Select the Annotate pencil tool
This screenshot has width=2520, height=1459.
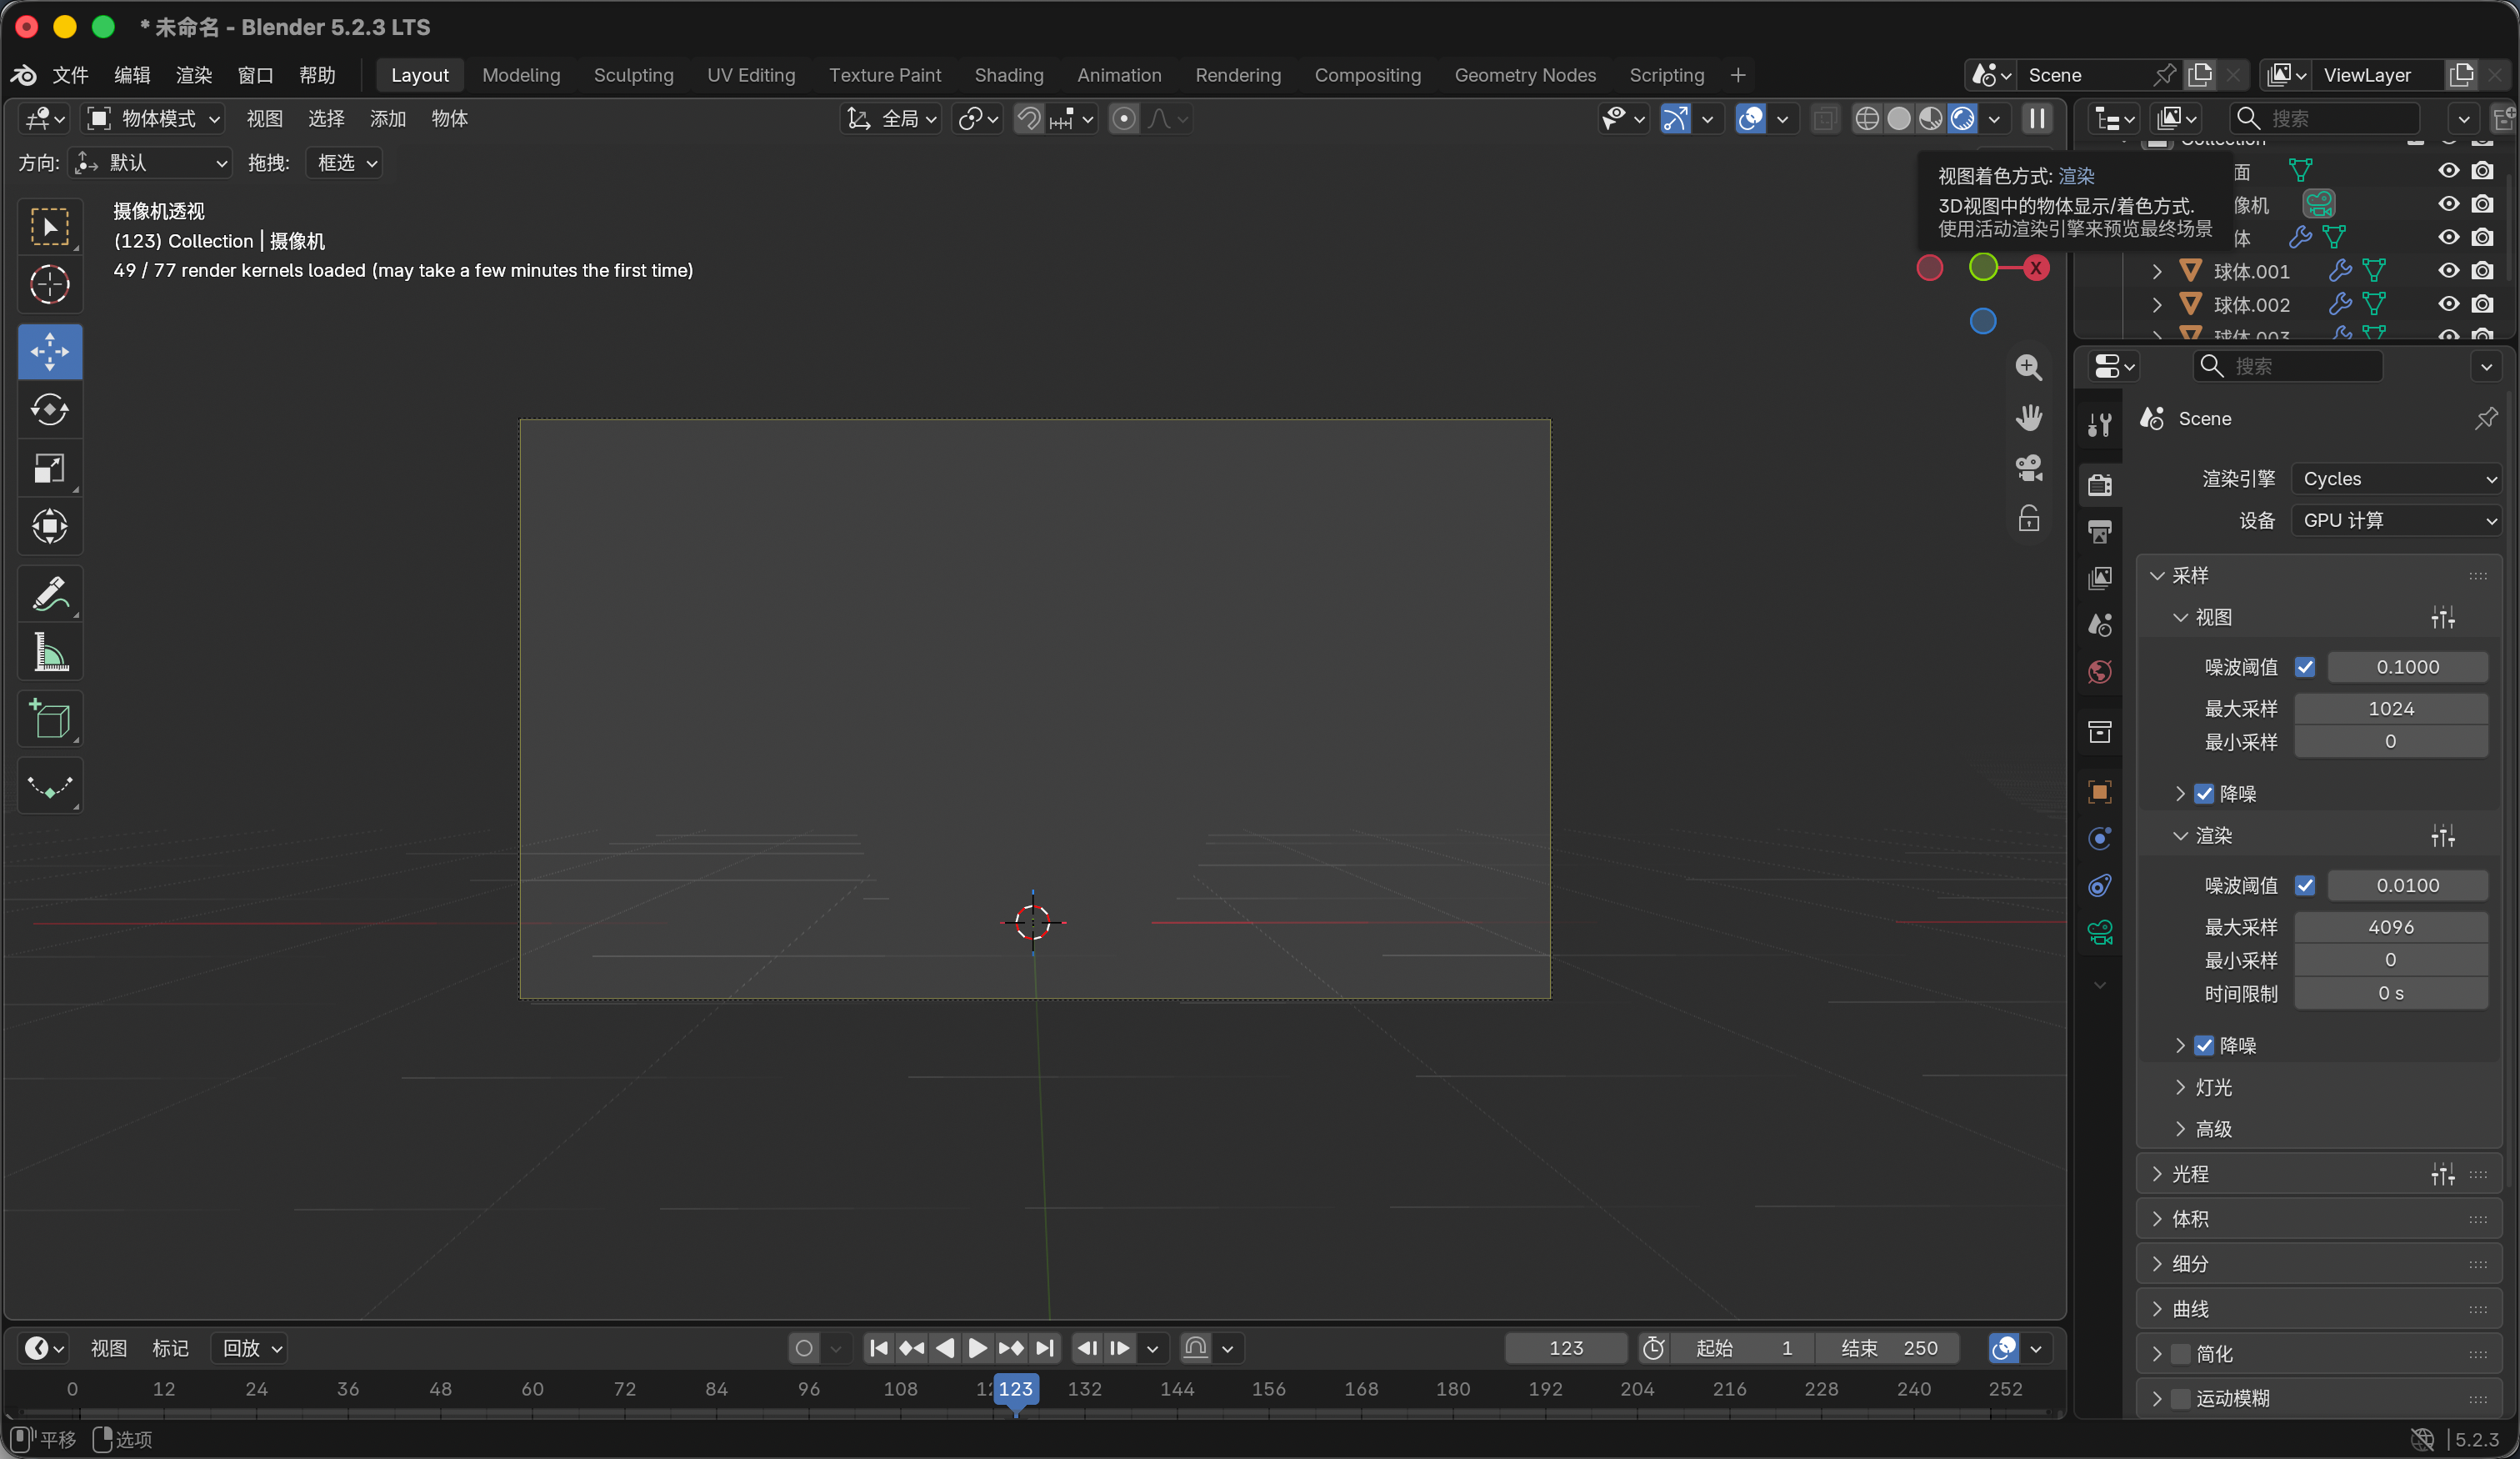point(49,594)
